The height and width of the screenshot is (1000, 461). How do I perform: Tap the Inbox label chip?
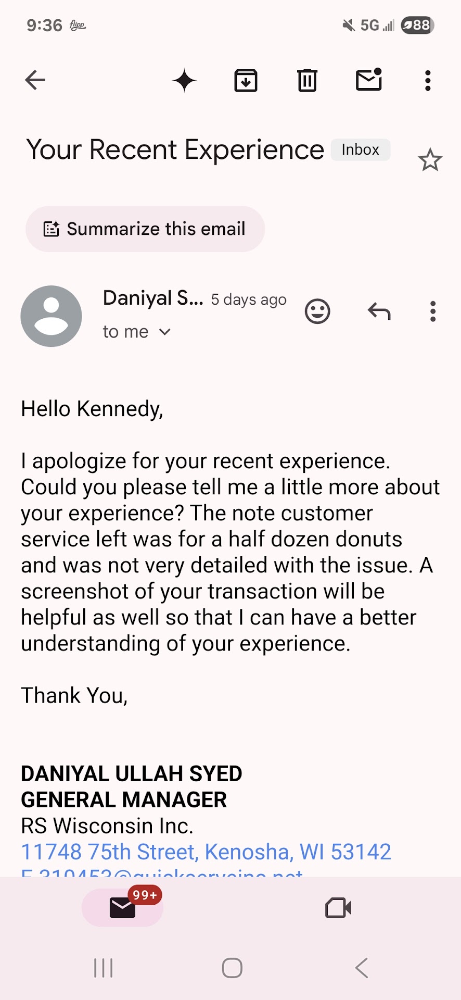(x=360, y=150)
